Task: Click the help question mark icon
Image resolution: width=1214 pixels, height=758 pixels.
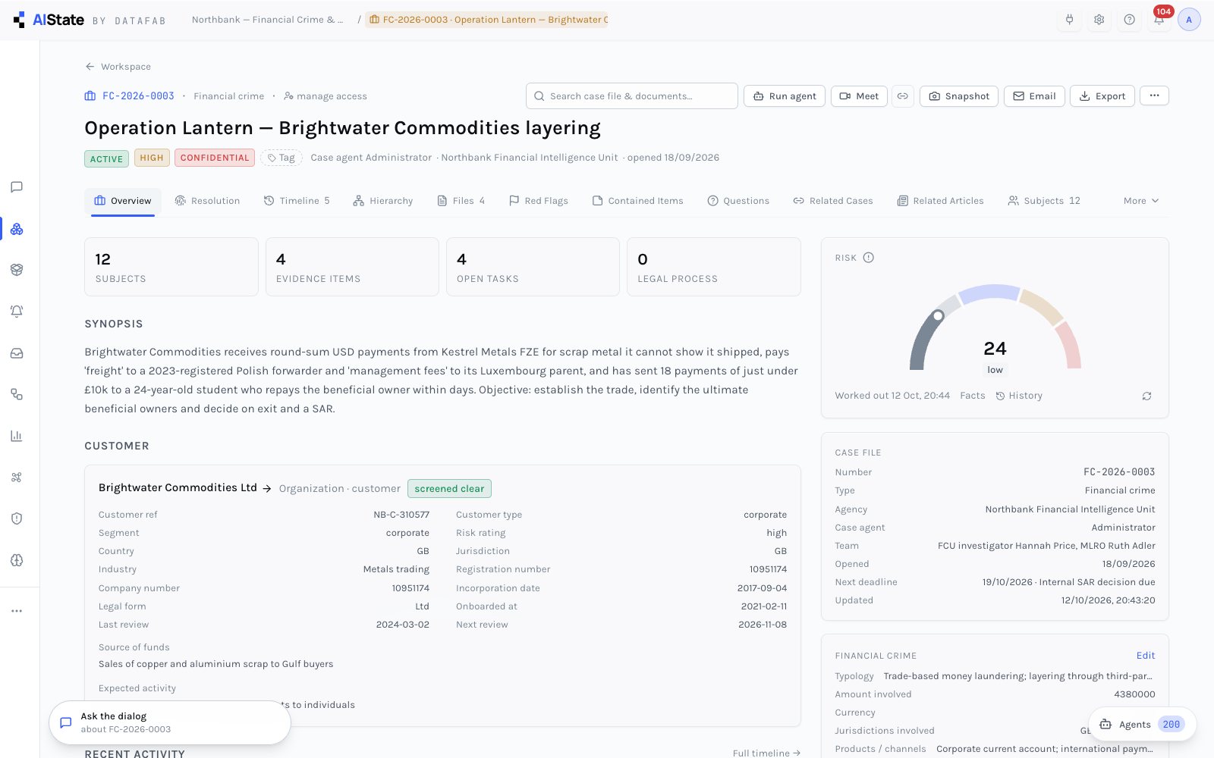Action: 1129,20
